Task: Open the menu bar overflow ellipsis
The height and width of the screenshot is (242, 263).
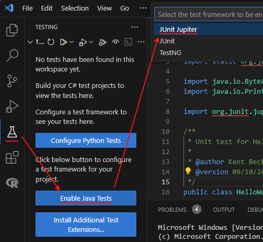Action: click(143, 8)
